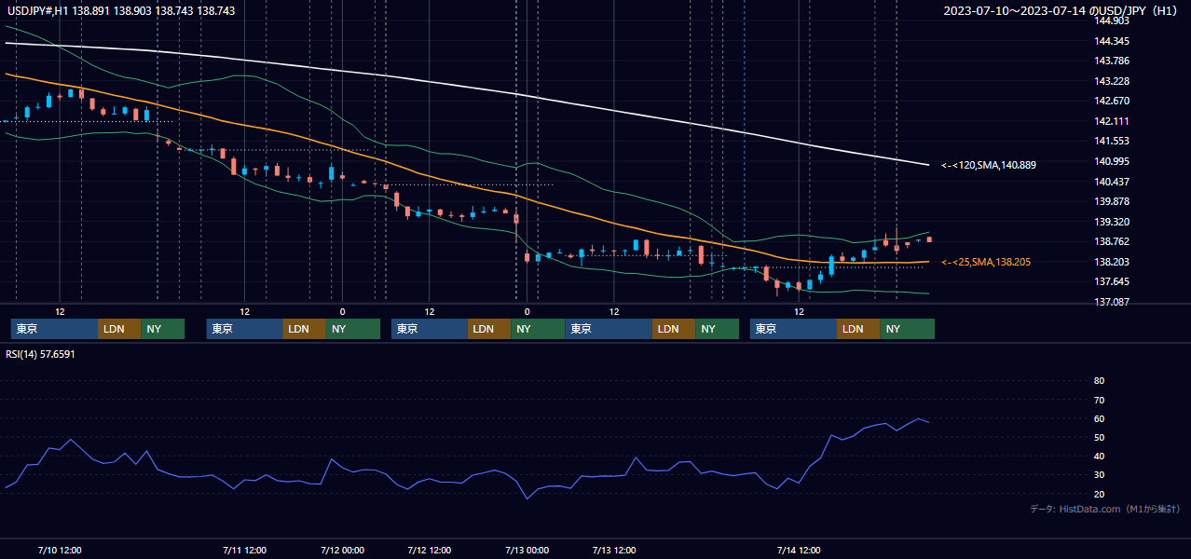Select the 東京 session block above 7/10 12:00
Screen dimensions: 1191x559
(x=54, y=329)
